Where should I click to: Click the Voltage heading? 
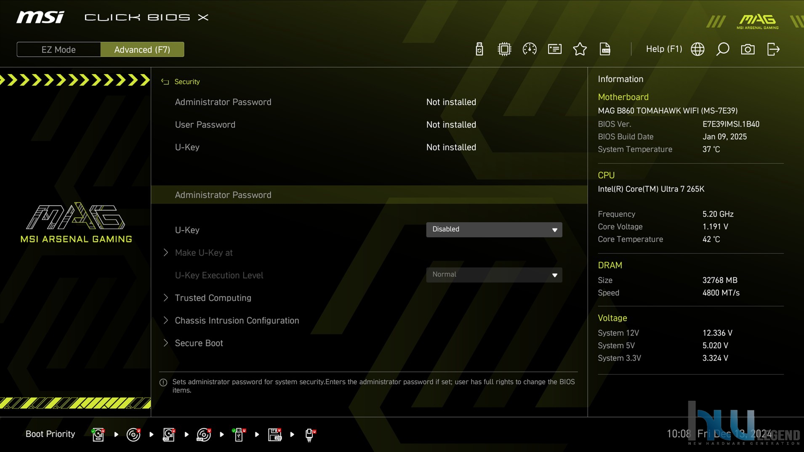click(x=612, y=318)
